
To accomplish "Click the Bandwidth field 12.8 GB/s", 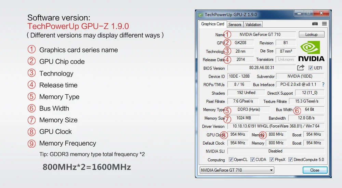I will pyautogui.click(x=306, y=118).
